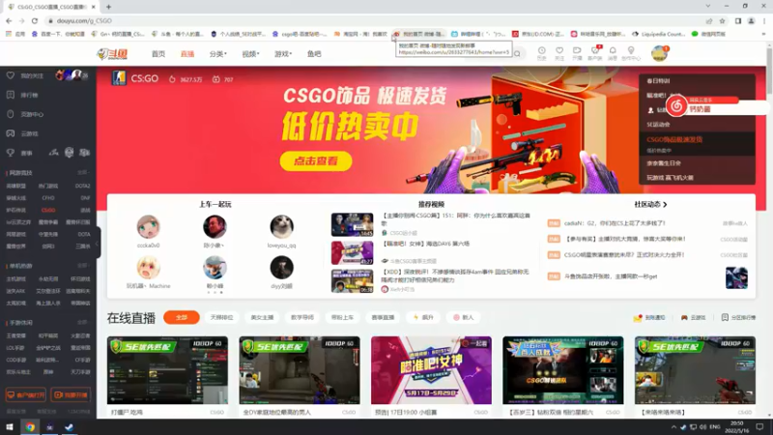Viewport: 773px width, 435px height.
Task: Select the 赛事直播 filter tab
Action: click(383, 318)
